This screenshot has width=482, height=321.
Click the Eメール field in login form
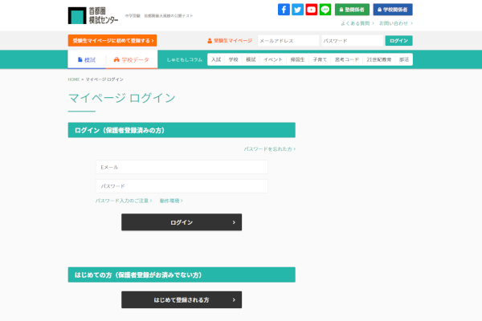[x=182, y=167]
